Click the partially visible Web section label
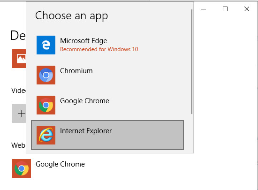The height and width of the screenshot is (190, 258). (18, 145)
